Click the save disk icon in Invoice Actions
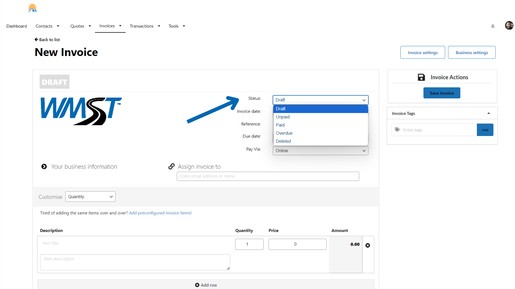The image size is (515, 289). tap(421, 77)
